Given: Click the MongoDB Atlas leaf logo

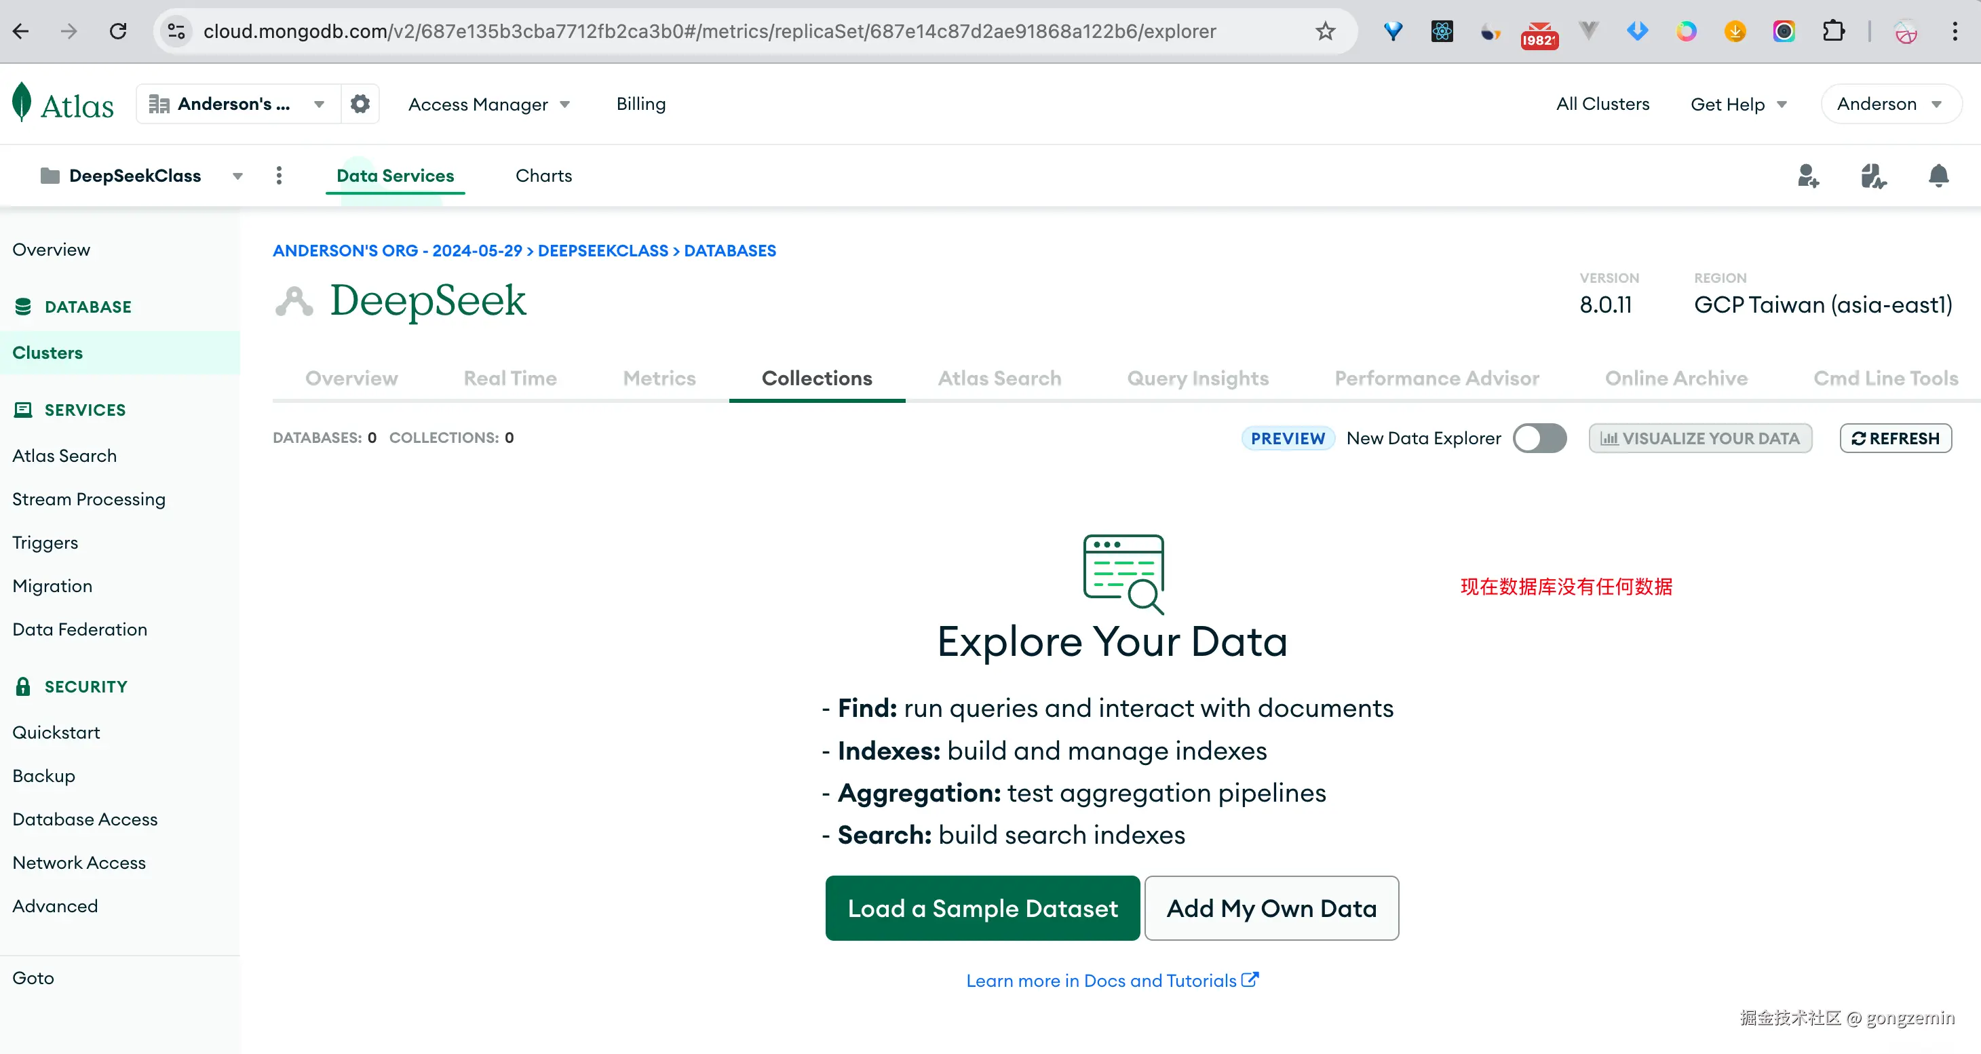Looking at the screenshot, I should pos(22,102).
